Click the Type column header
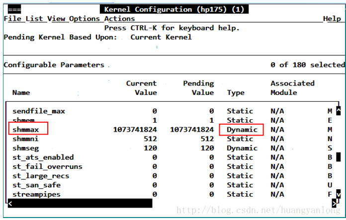The width and height of the screenshot is (346, 220). tap(236, 93)
